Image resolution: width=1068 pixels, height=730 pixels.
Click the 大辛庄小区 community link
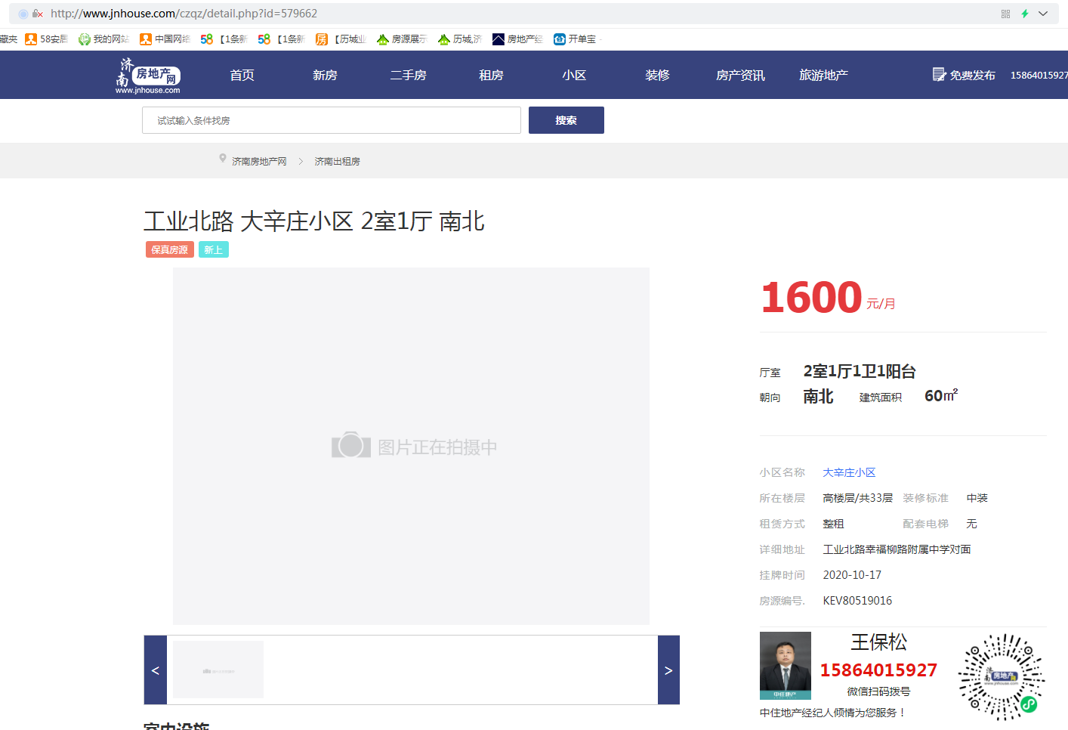pyautogui.click(x=849, y=472)
